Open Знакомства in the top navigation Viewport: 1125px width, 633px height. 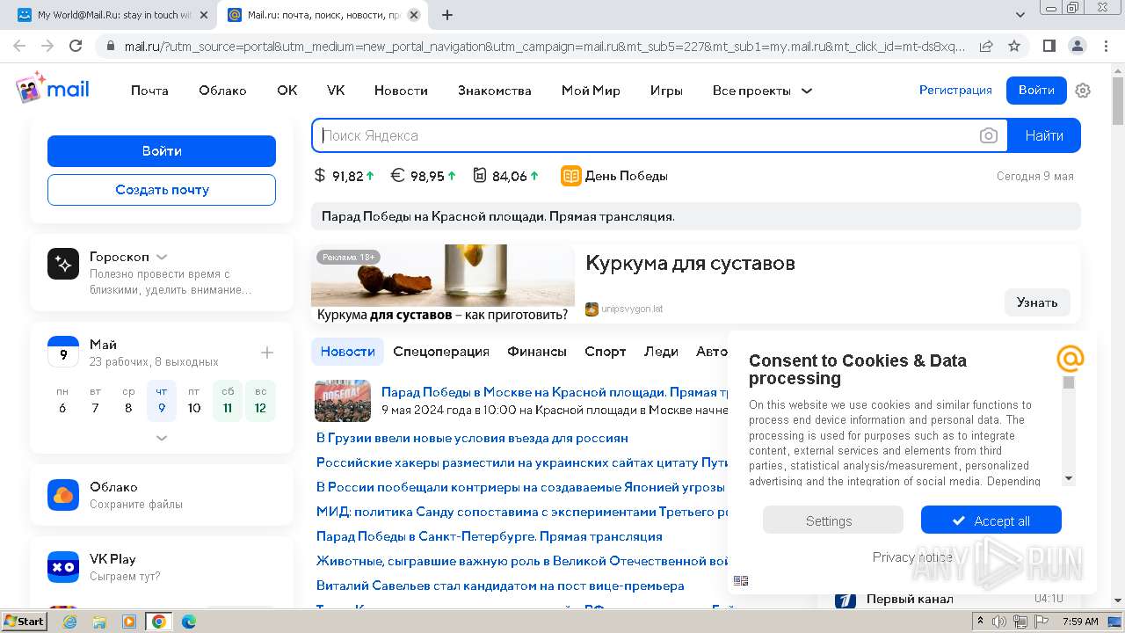coord(494,91)
